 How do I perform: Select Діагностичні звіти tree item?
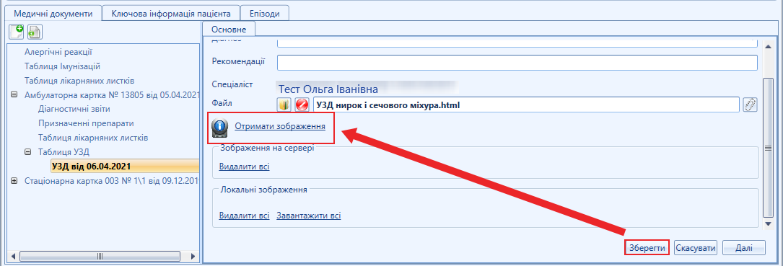coord(74,109)
